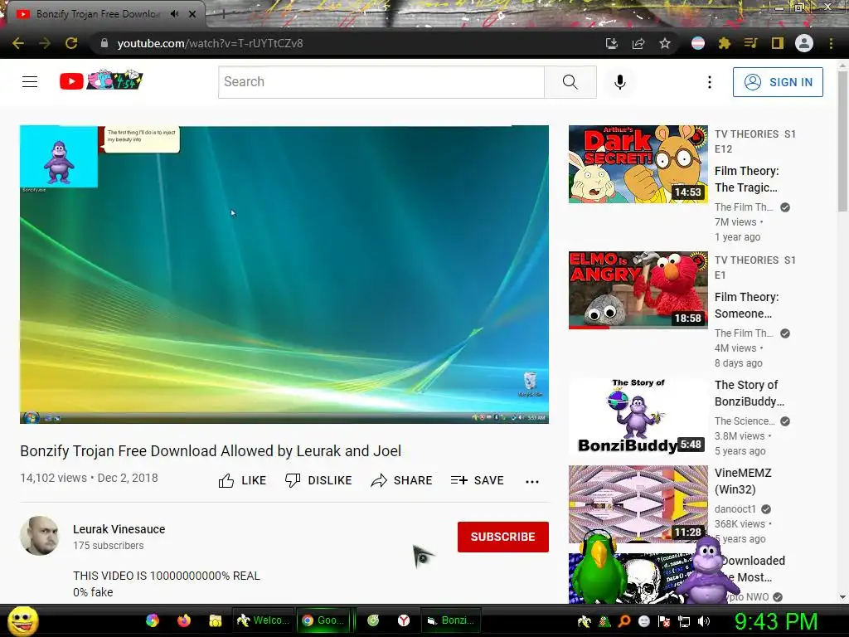
Task: Click the SUBSCRIBE button
Action: (x=503, y=537)
